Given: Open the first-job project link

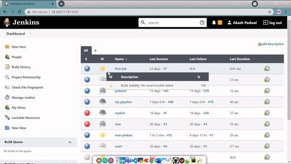Looking at the screenshot, I should coord(120,69).
